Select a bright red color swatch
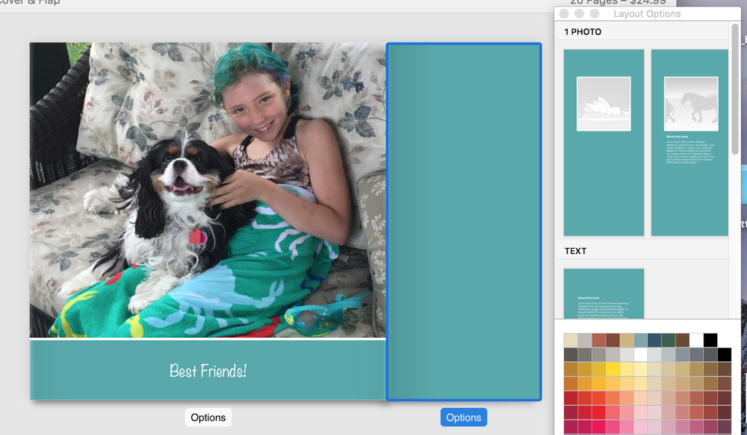 (599, 411)
